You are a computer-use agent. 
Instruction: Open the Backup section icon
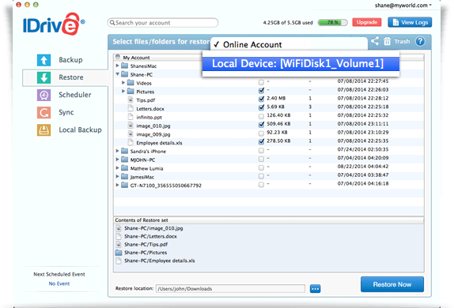pos(44,60)
